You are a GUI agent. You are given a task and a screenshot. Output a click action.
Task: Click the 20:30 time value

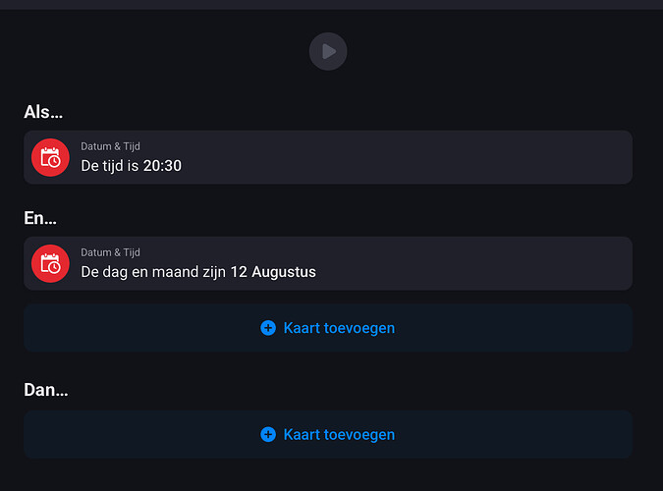[162, 166]
